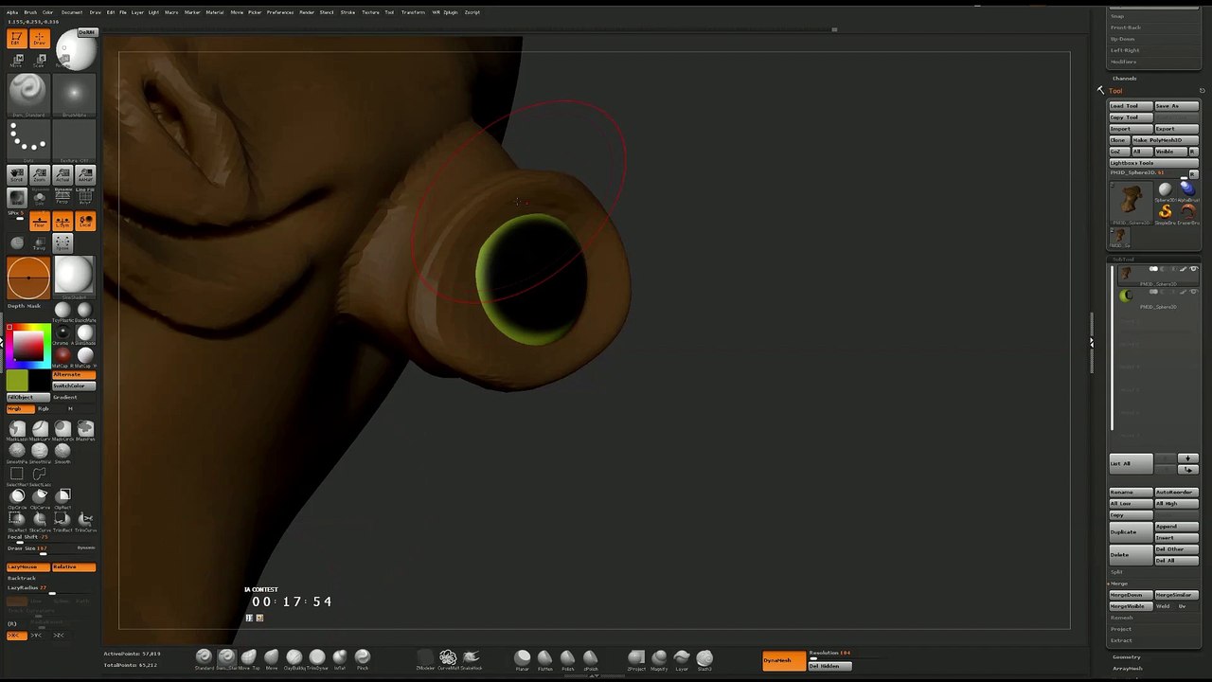1212x682 pixels.
Task: Pick the hPolish brush in bottom shelf
Action: click(590, 658)
